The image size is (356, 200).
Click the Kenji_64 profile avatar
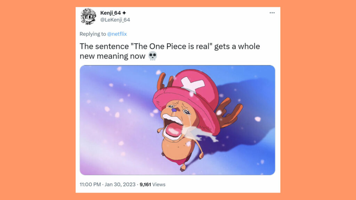coord(88,16)
